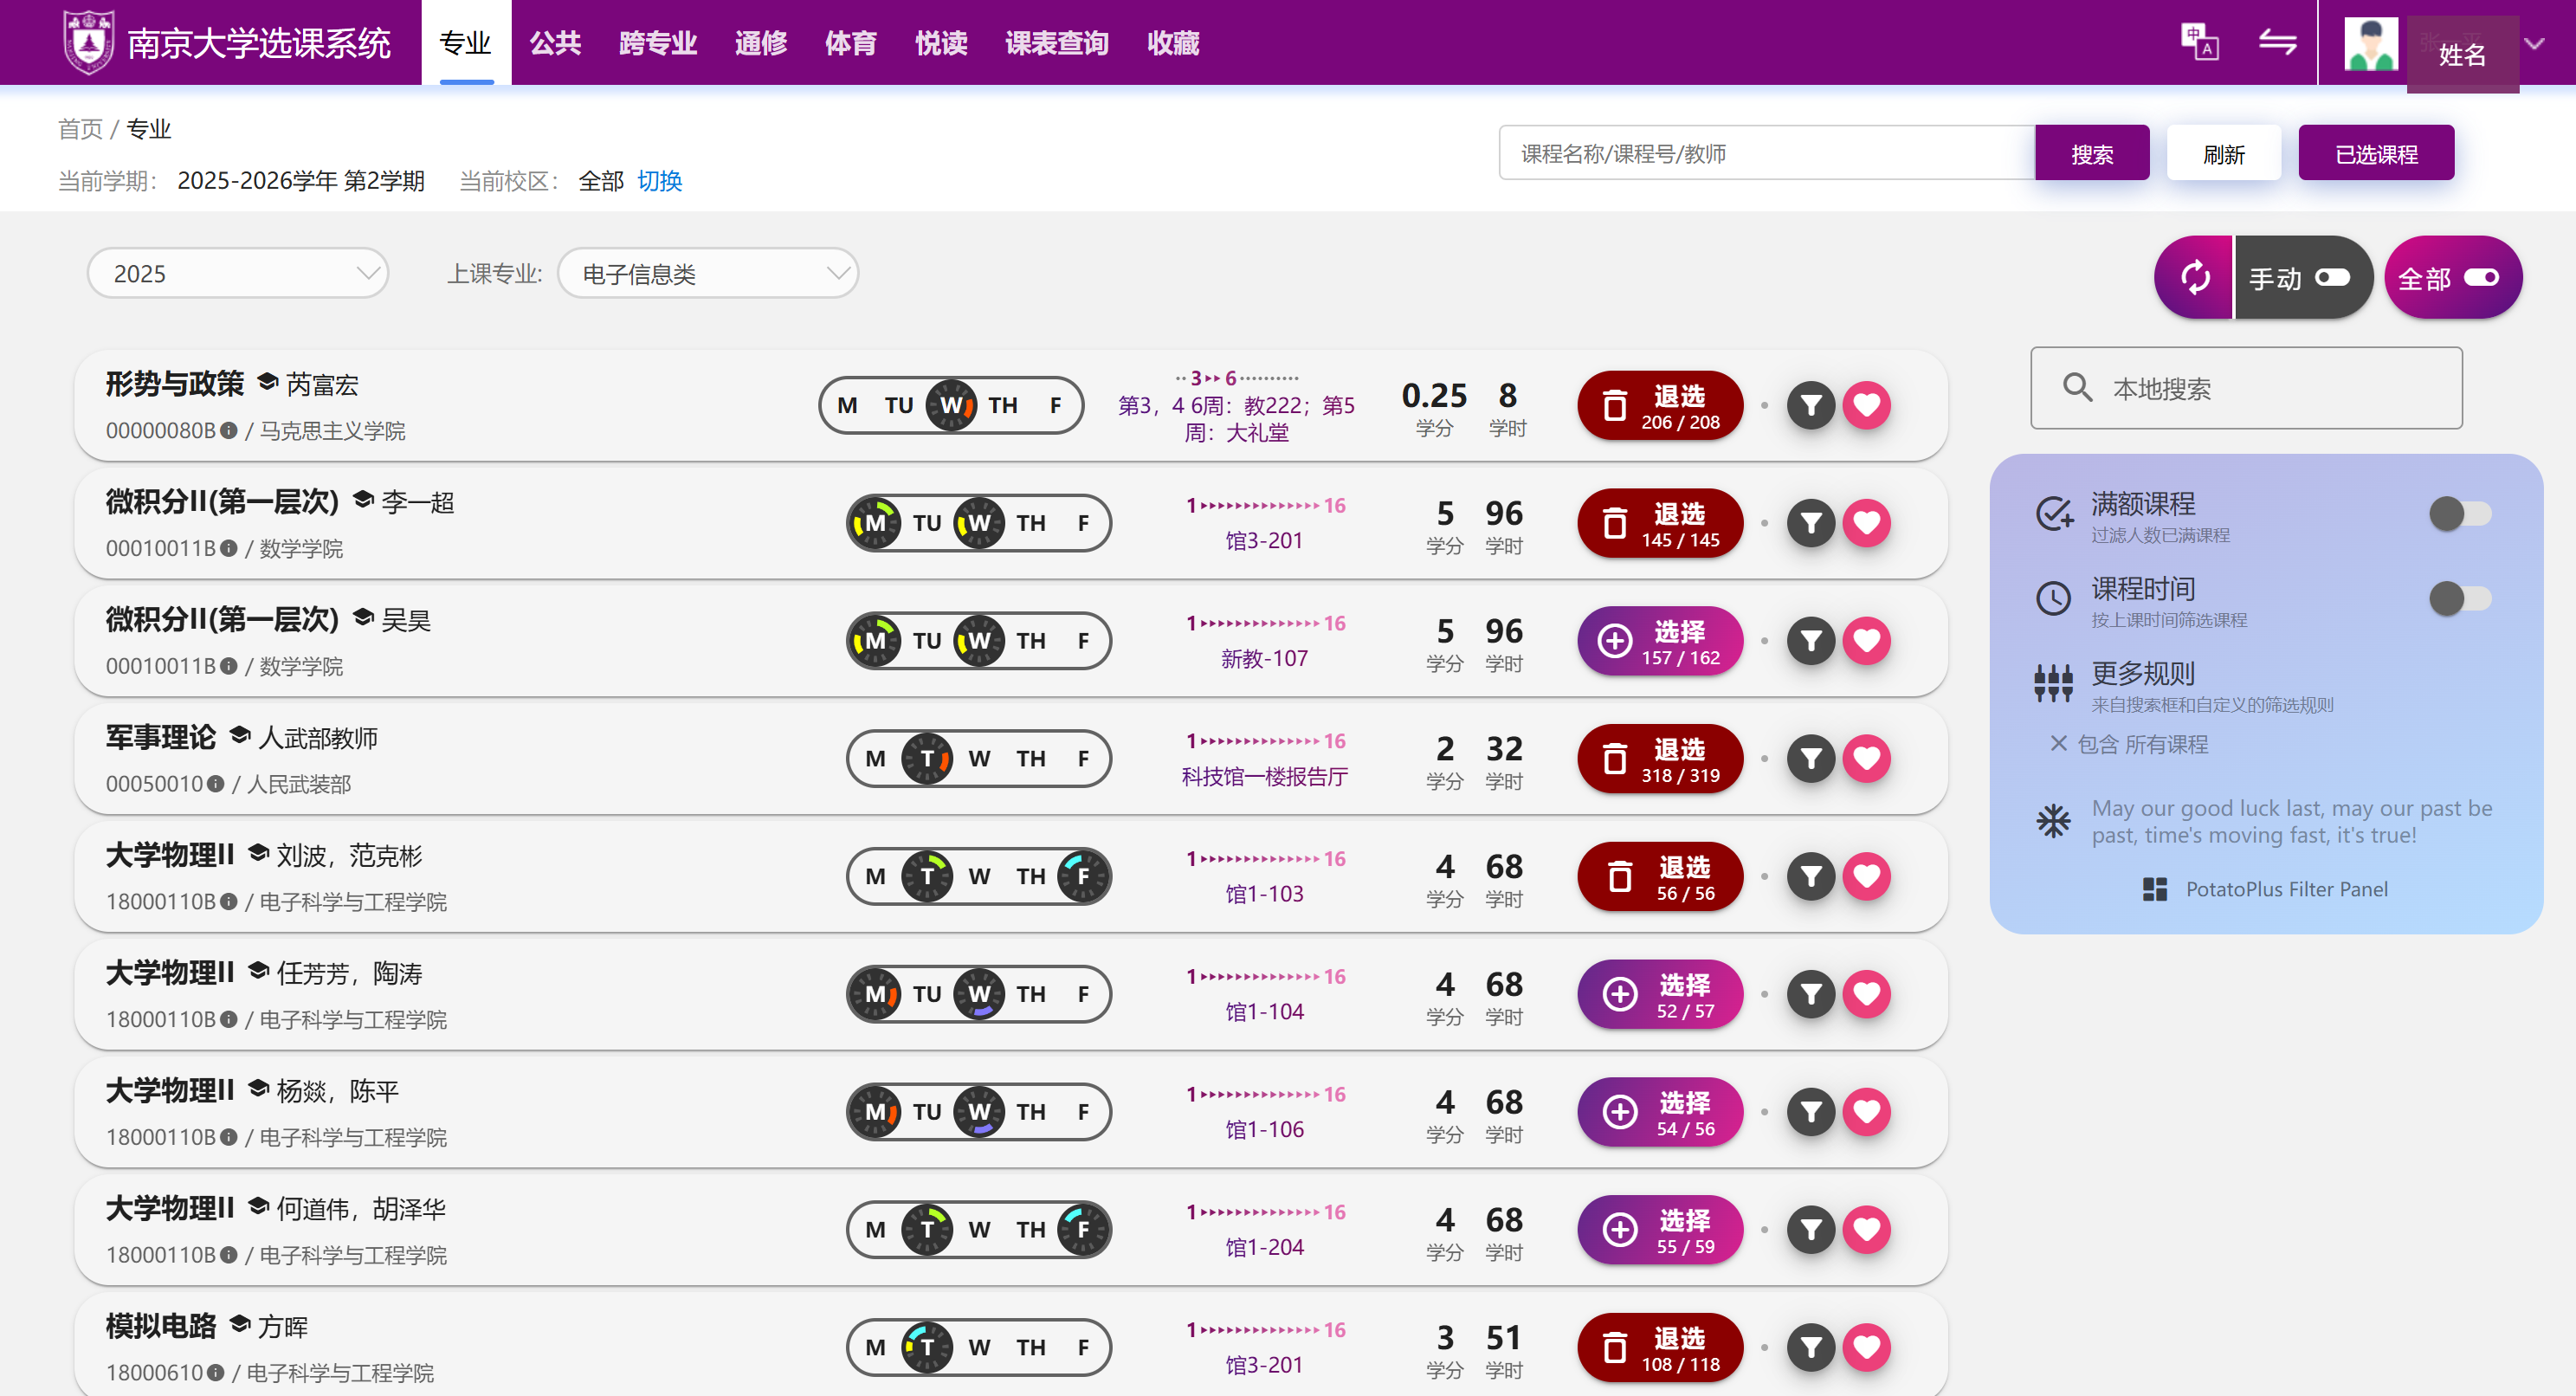Click heart icon for 微积分II 吴昊 course
The width and height of the screenshot is (2576, 1396).
click(x=1866, y=640)
